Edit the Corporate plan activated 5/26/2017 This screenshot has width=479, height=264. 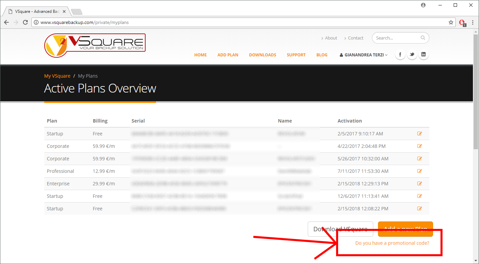(x=420, y=159)
